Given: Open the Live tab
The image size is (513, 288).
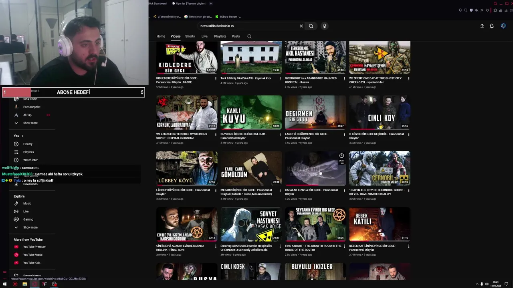Looking at the screenshot, I should pyautogui.click(x=204, y=36).
